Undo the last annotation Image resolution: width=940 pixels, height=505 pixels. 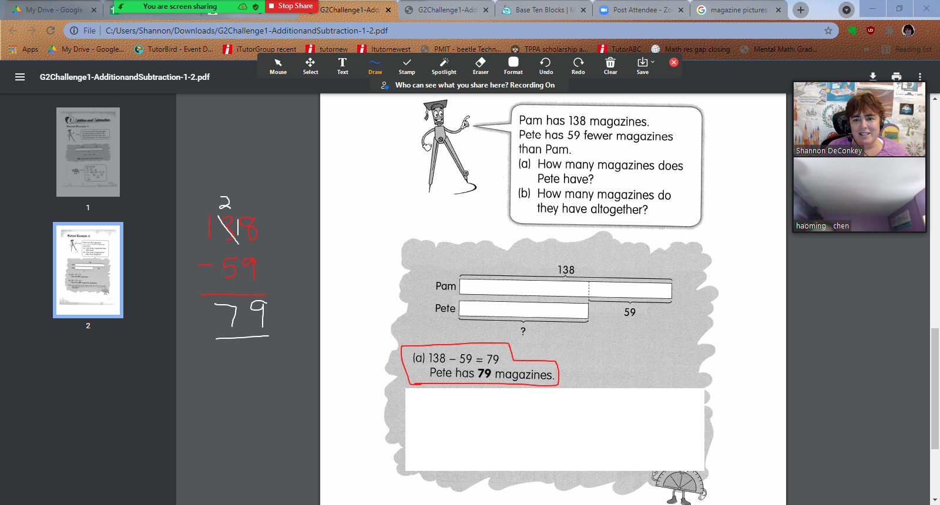546,66
